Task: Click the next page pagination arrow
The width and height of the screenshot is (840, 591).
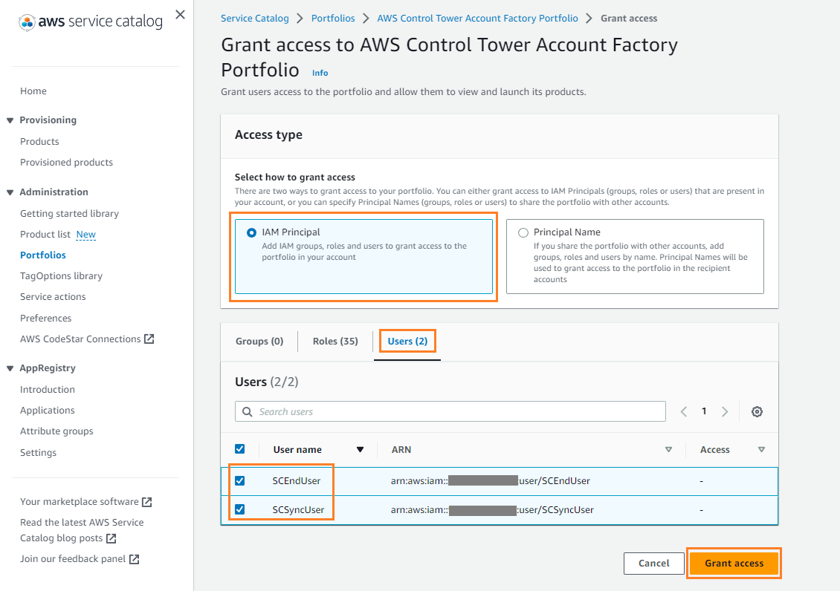Action: [x=725, y=411]
